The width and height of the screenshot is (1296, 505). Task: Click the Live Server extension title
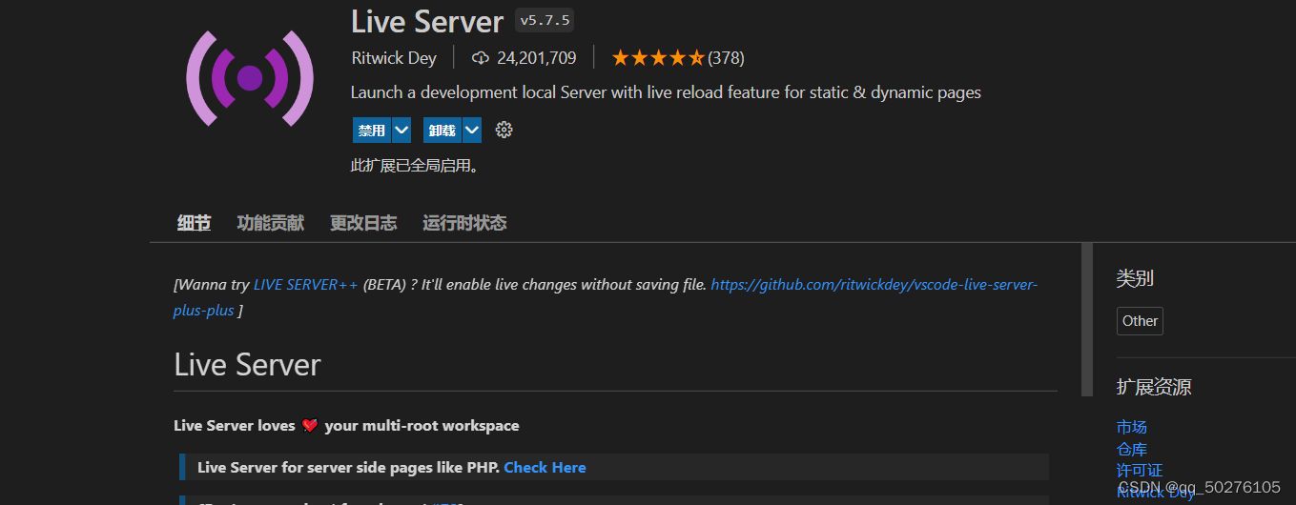pyautogui.click(x=427, y=21)
